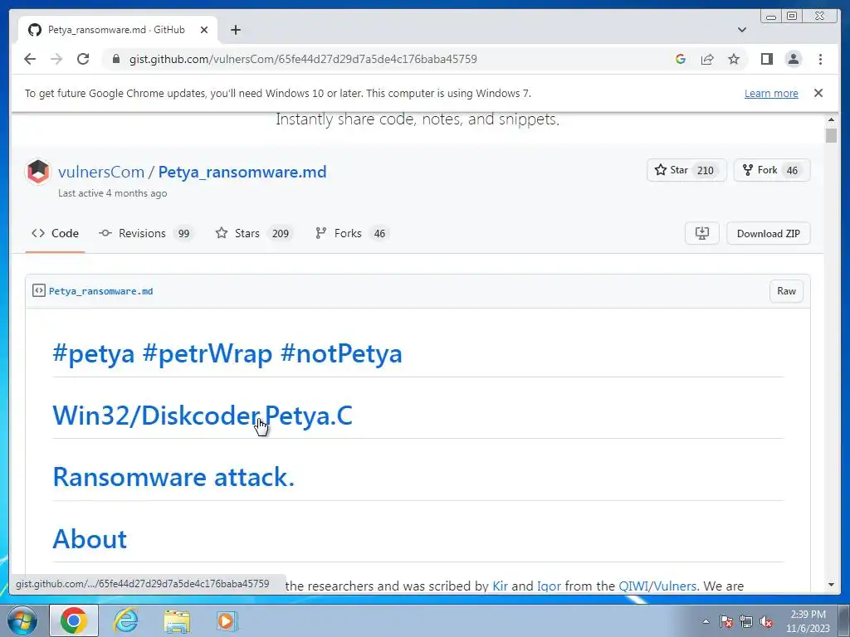Screen dimensions: 850x637
Task: Open the Kir author link
Action: pyautogui.click(x=500, y=586)
